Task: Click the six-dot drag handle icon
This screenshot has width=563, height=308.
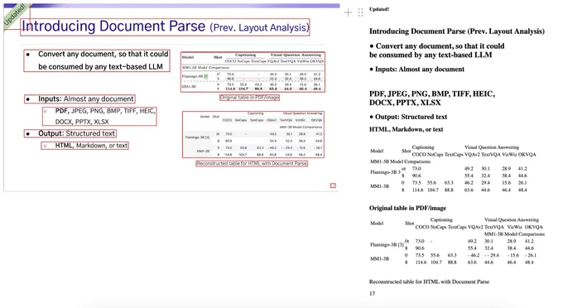Action: tap(360, 13)
